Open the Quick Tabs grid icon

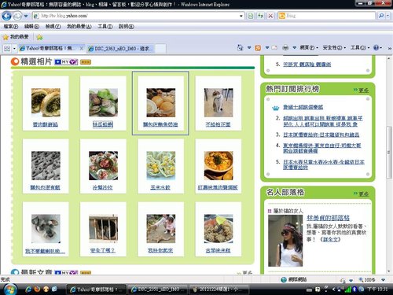point(7,49)
